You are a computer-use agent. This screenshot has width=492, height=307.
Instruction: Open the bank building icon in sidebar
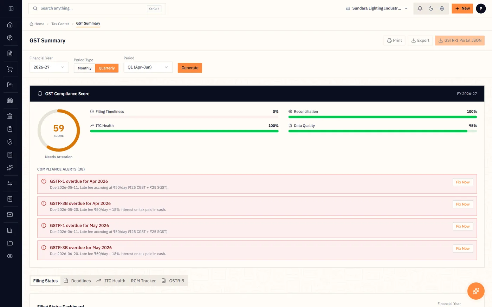pos(10,116)
